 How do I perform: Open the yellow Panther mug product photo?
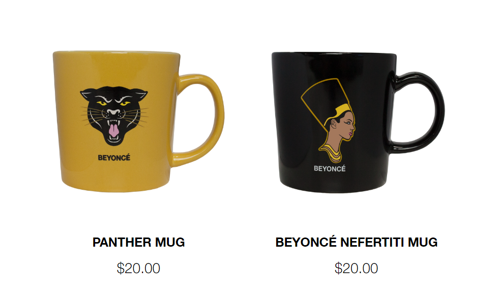click(138, 121)
